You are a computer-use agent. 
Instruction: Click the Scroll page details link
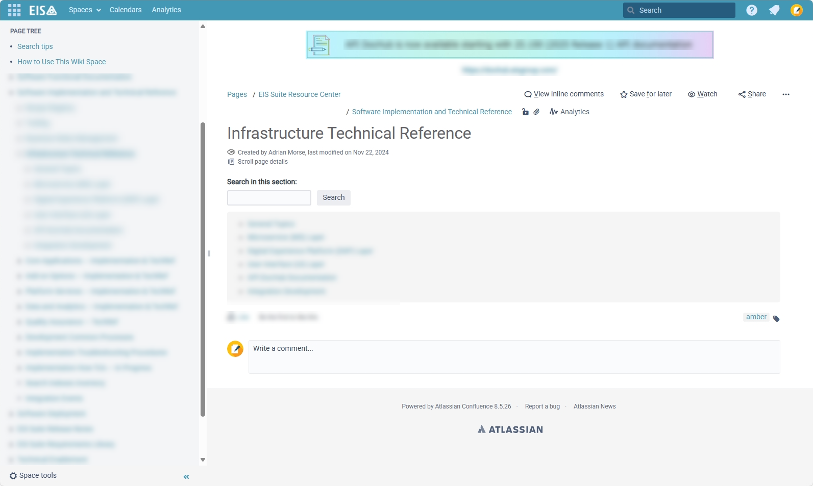tap(263, 162)
